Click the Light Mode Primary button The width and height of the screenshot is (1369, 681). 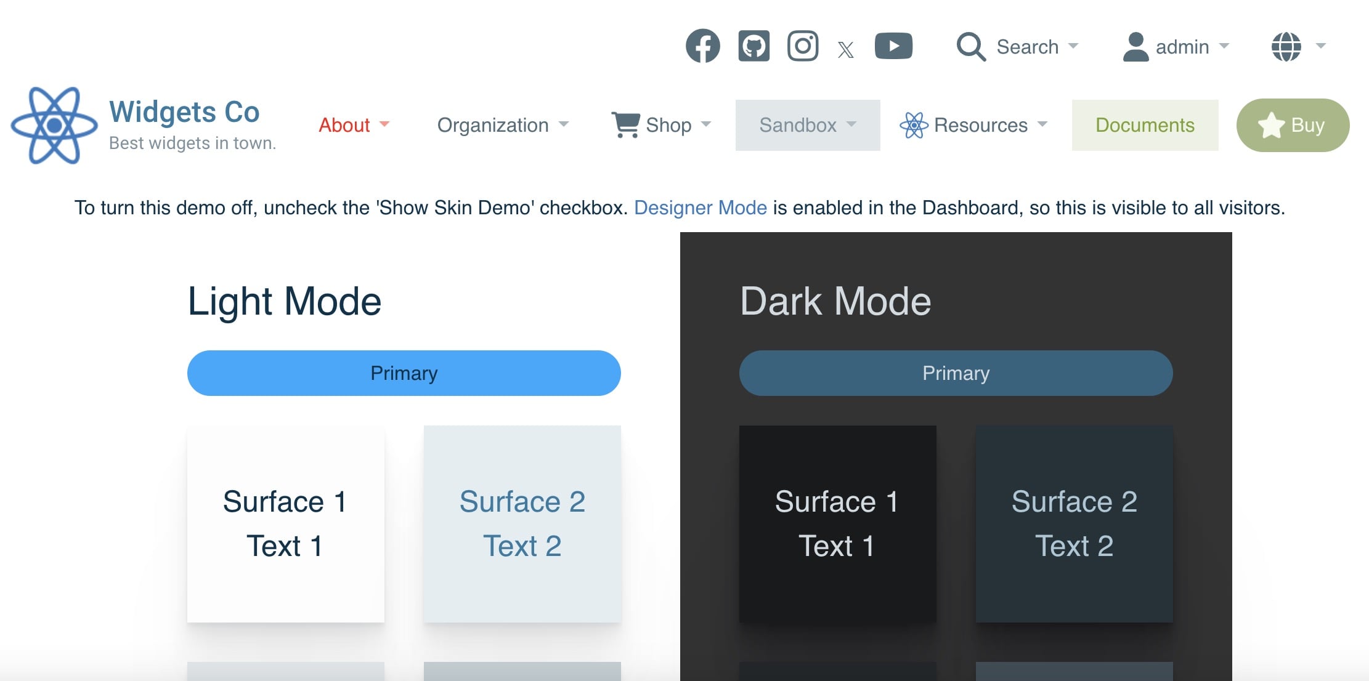[404, 373]
